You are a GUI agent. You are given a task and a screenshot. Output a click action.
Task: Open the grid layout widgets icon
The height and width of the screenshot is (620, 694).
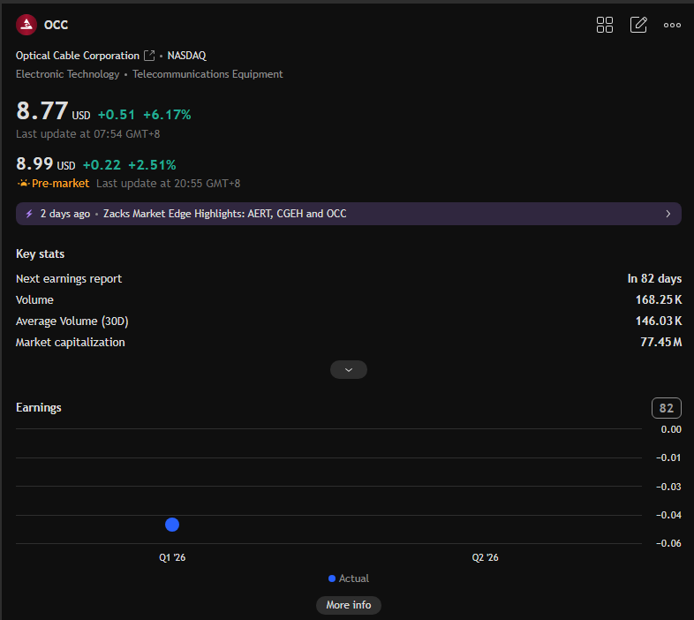click(605, 25)
